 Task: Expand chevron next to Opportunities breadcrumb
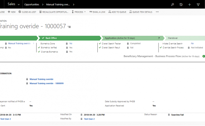click(x=43, y=4)
